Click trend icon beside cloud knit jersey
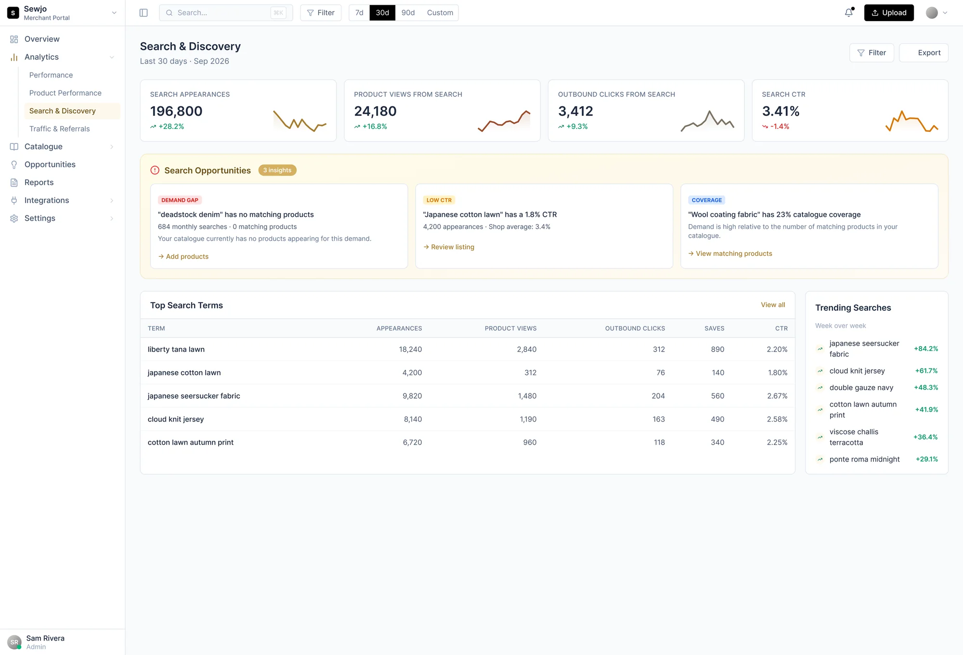 coord(820,371)
